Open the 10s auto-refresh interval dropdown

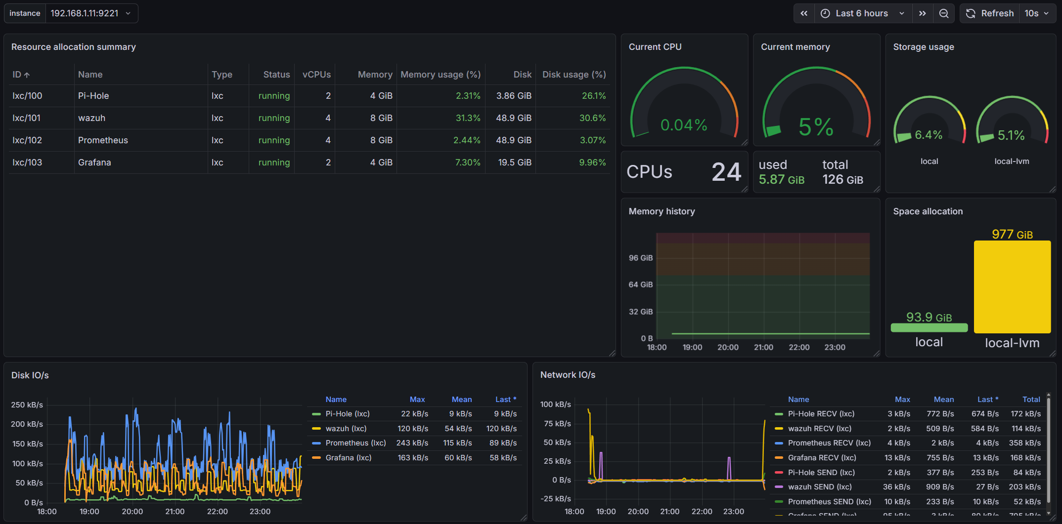pos(1037,13)
